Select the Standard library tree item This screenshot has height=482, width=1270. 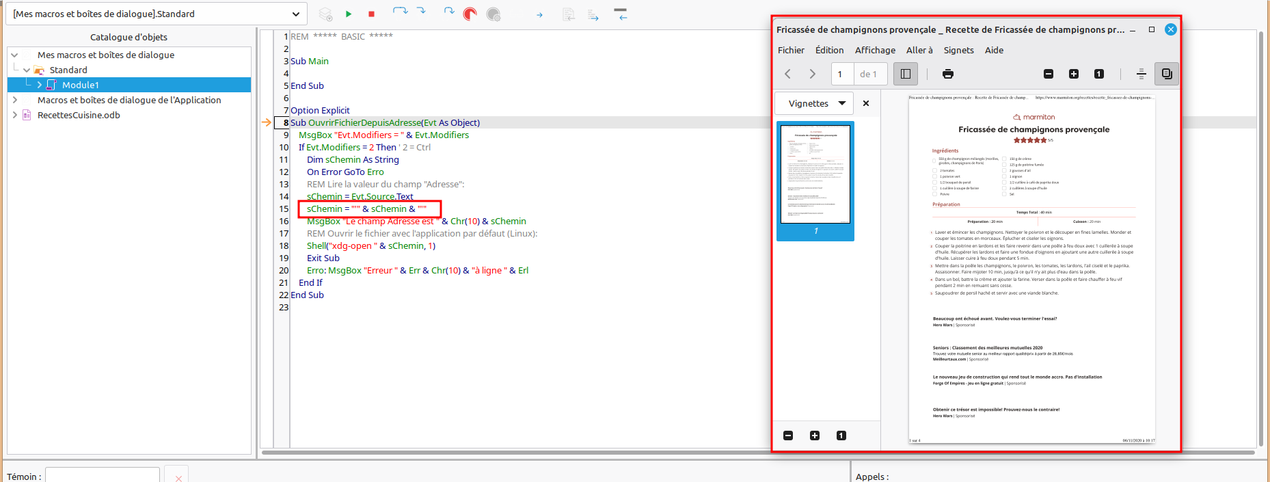pos(68,70)
